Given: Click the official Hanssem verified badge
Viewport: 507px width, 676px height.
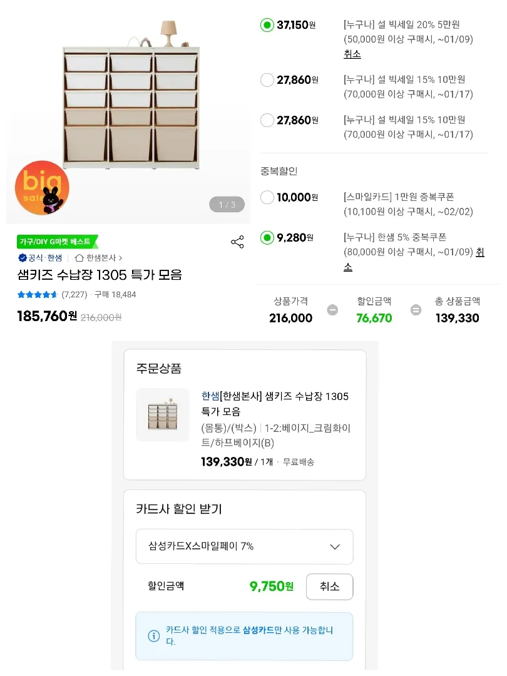Looking at the screenshot, I should (23, 258).
